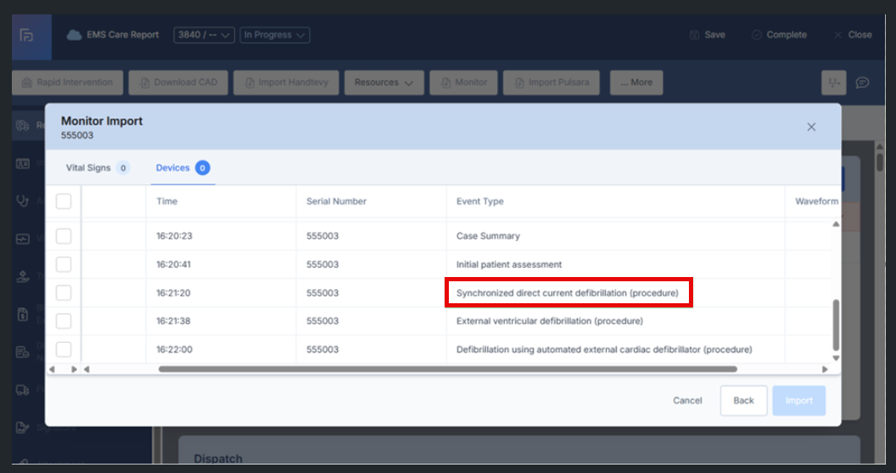Click the stethoscope icon in left sidebar
This screenshot has height=473, width=896.
(23, 201)
